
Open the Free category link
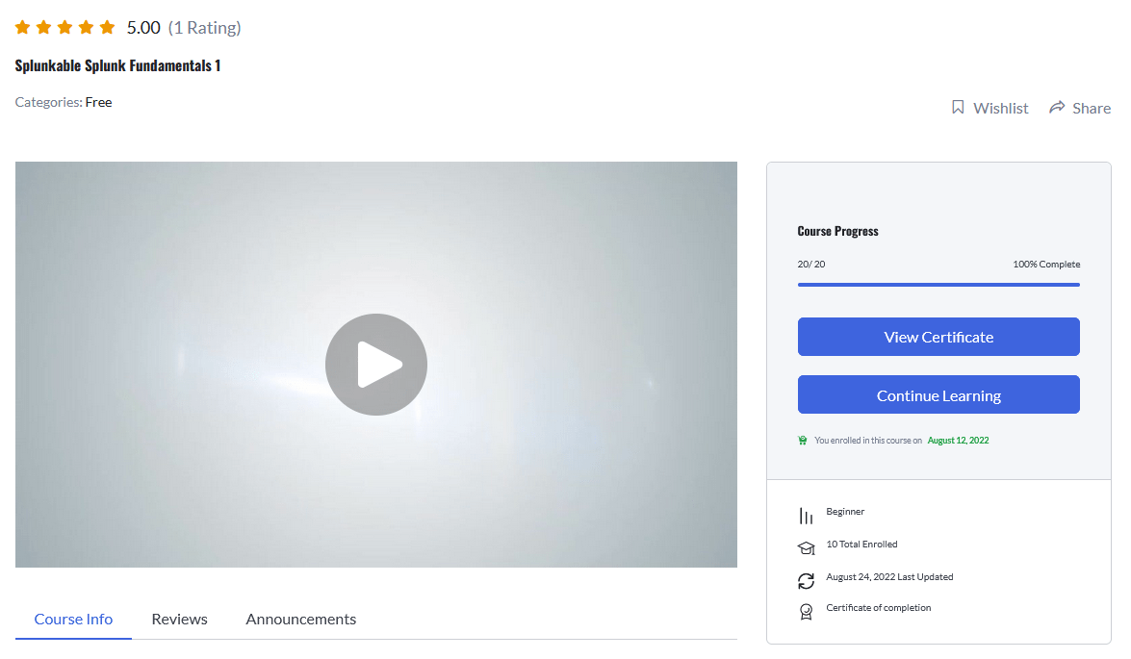(99, 102)
